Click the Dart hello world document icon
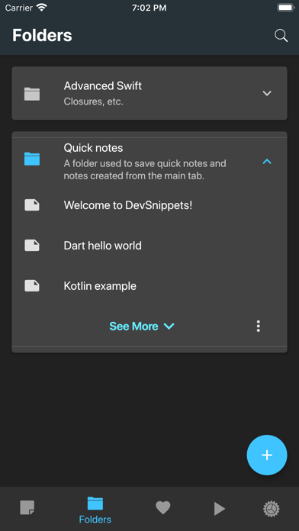The image size is (299, 531). 32,245
